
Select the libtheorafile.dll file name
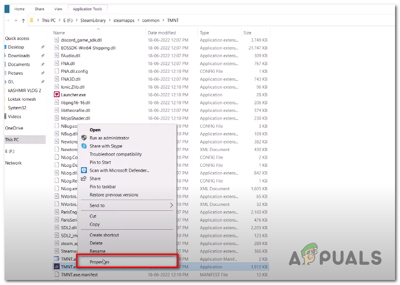[x=76, y=111]
